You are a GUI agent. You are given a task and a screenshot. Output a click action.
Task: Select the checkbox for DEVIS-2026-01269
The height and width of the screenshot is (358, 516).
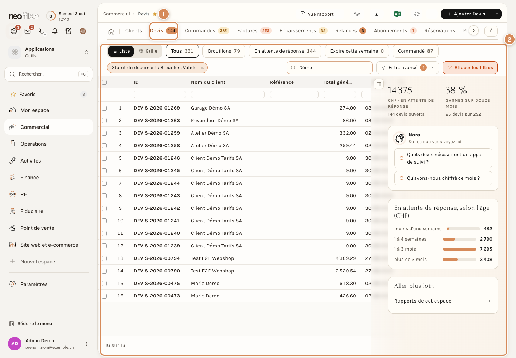[104, 108]
